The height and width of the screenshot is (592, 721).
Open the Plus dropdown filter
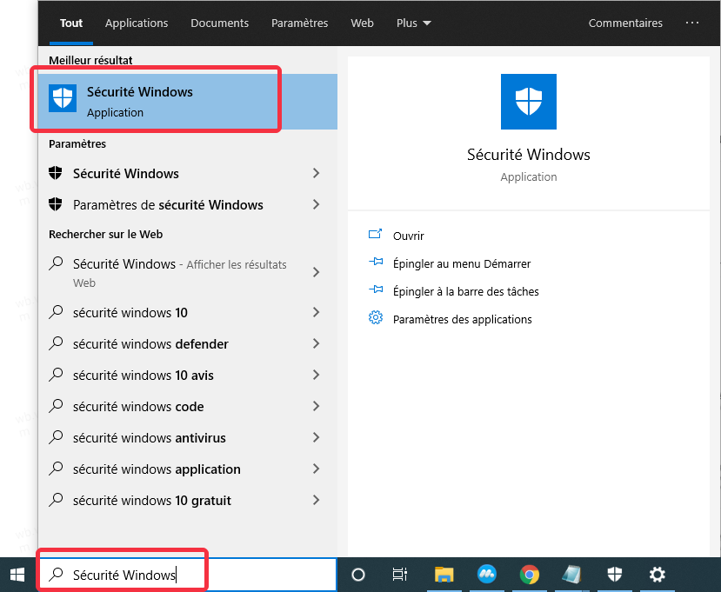pos(413,23)
